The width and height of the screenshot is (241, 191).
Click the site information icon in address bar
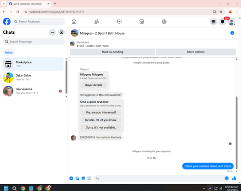click(x=26, y=12)
